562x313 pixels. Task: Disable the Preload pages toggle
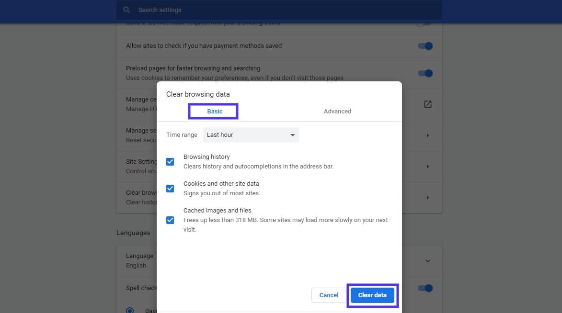point(424,73)
